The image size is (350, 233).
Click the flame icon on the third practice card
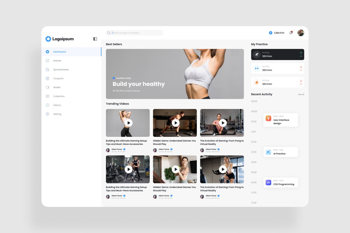point(256,82)
